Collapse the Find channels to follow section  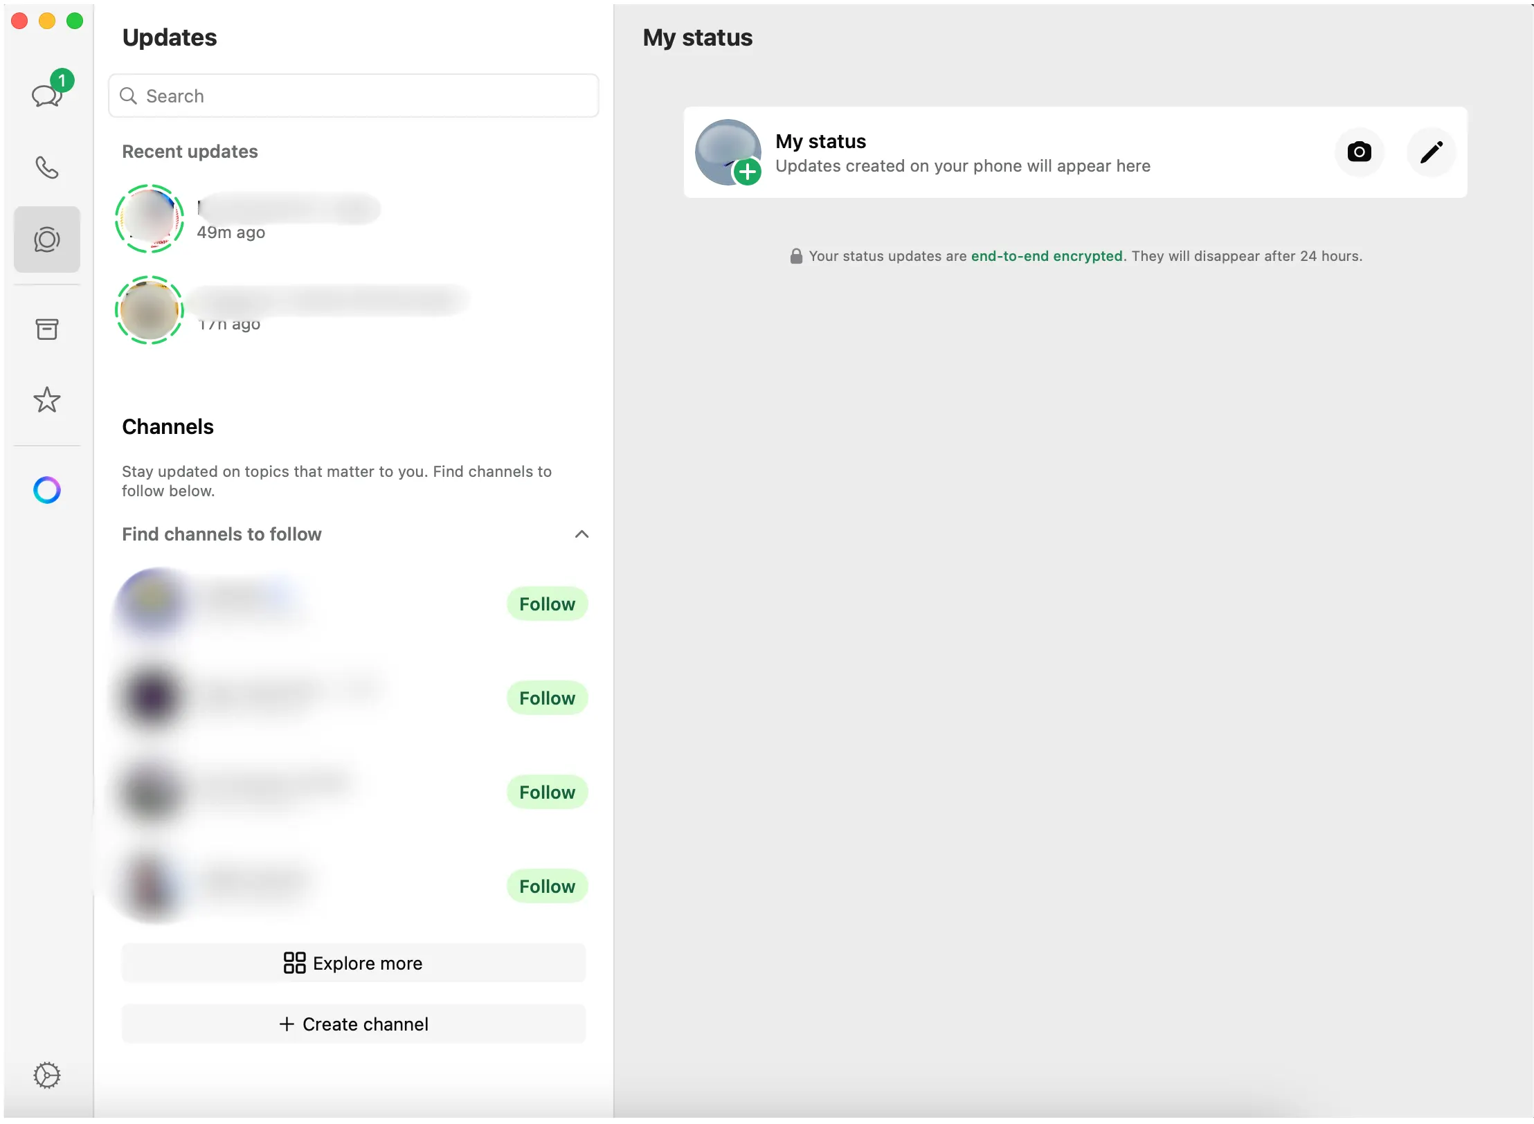pos(581,534)
